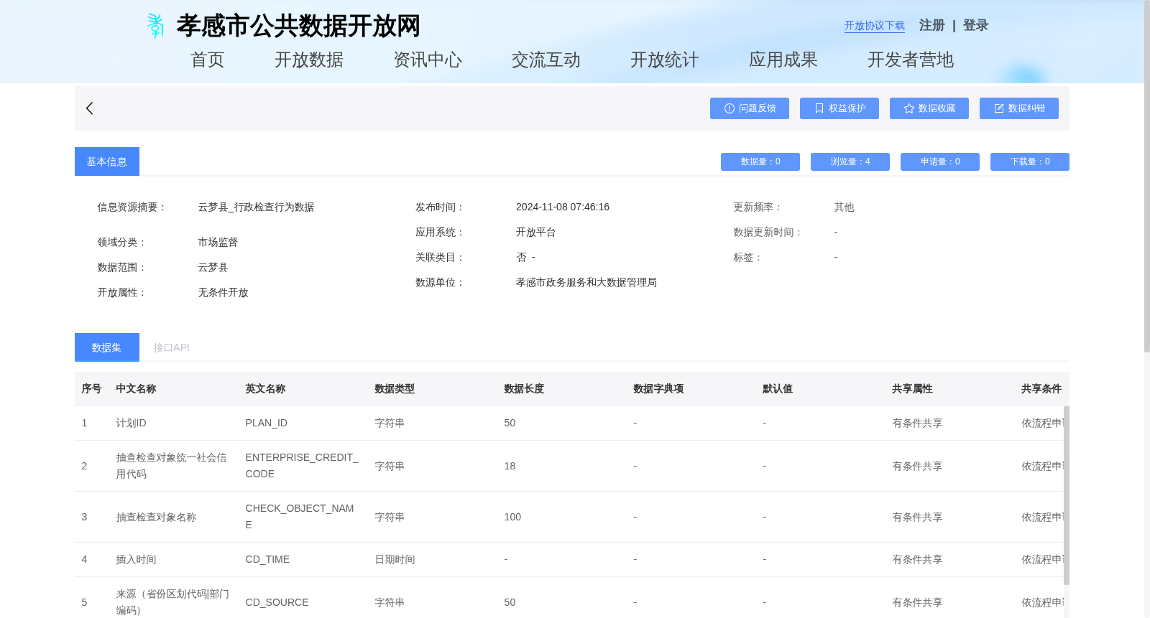The image size is (1150, 618).
Task: Click the 下载量：0 badge
Action: point(1030,161)
